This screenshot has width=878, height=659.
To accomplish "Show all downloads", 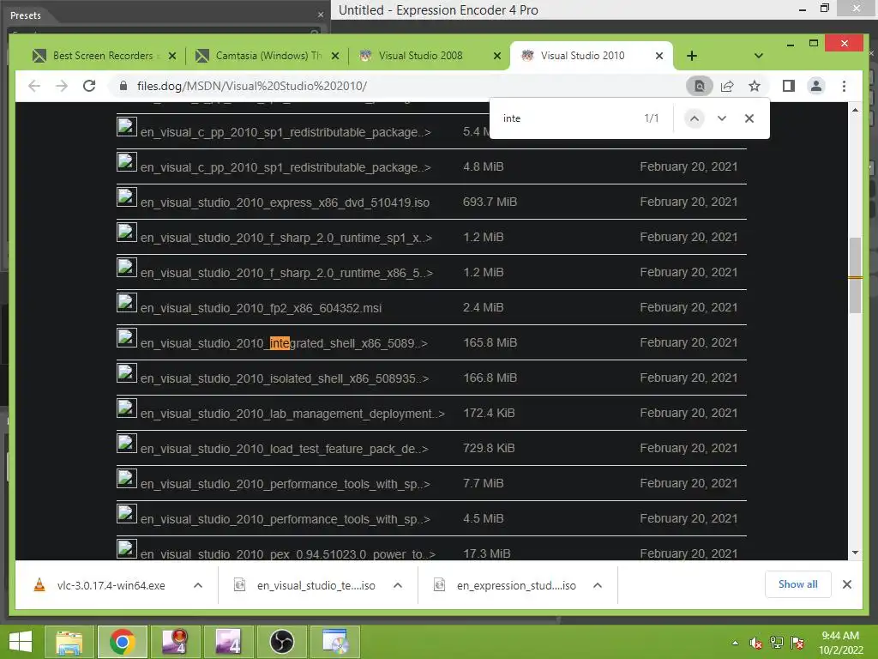I will [798, 584].
